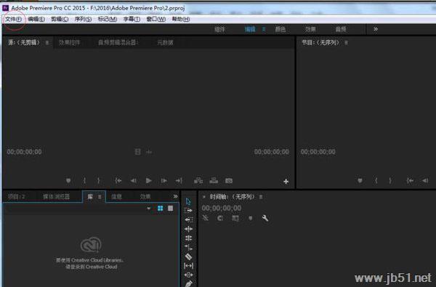This screenshot has width=436, height=287.
Task: Open the 标记(M) menu
Action: click(108, 19)
